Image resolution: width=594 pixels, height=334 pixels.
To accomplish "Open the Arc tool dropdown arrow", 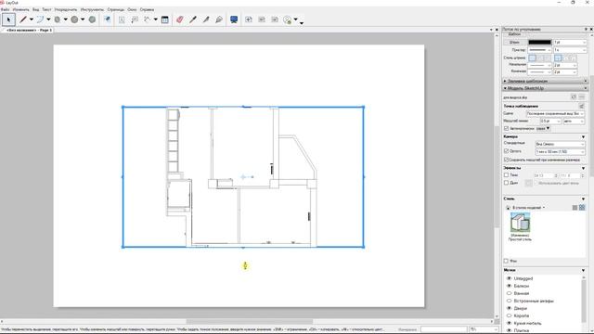I will [x=48, y=19].
